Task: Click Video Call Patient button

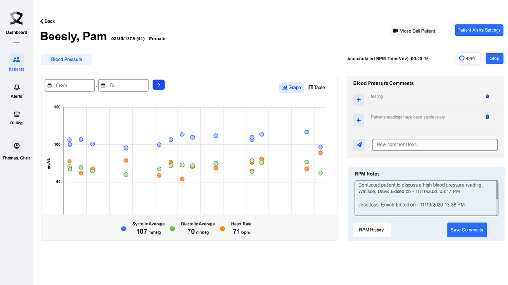Action: [414, 31]
